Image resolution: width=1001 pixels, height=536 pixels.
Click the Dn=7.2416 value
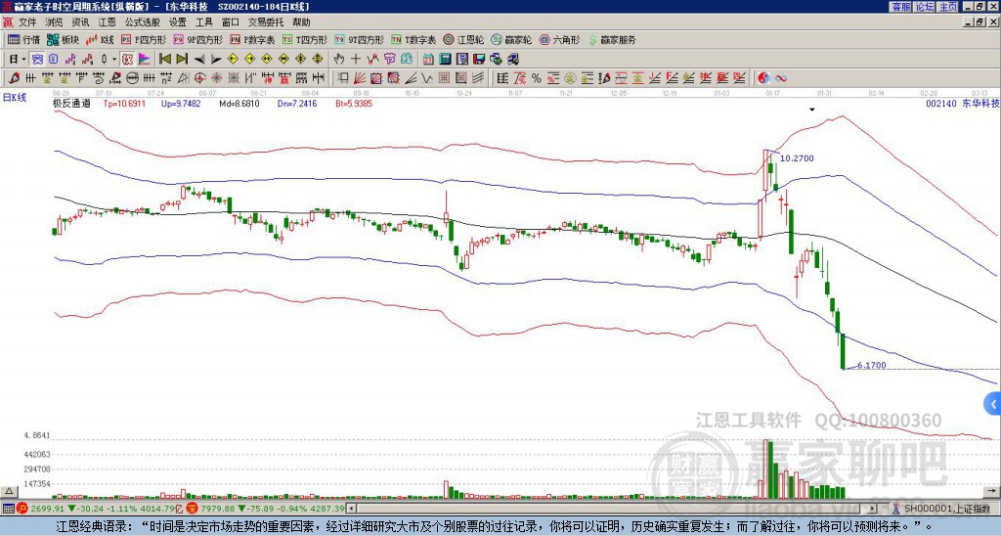[x=297, y=104]
